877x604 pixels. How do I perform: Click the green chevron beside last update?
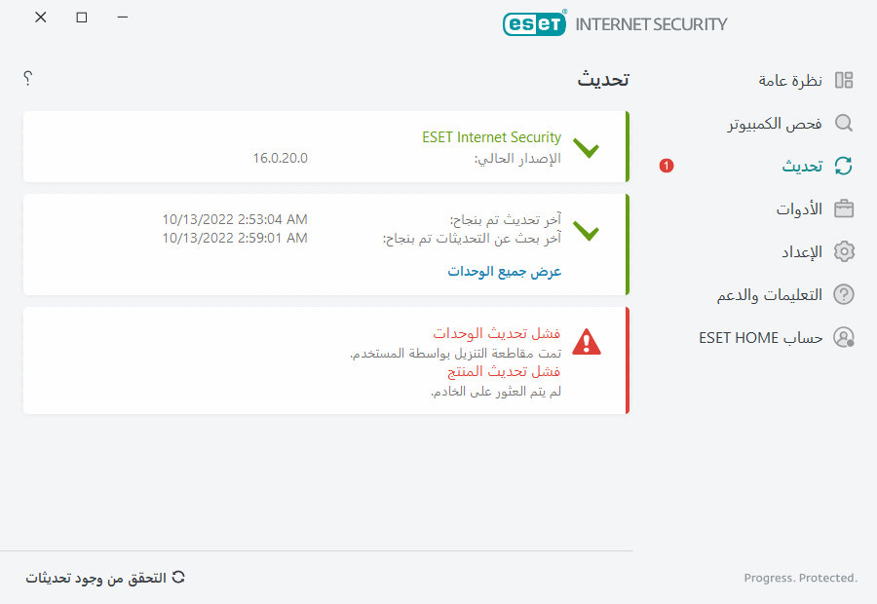pyautogui.click(x=587, y=231)
